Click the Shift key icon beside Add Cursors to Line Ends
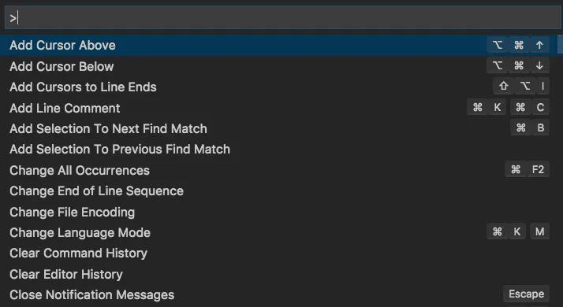 pyautogui.click(x=504, y=86)
